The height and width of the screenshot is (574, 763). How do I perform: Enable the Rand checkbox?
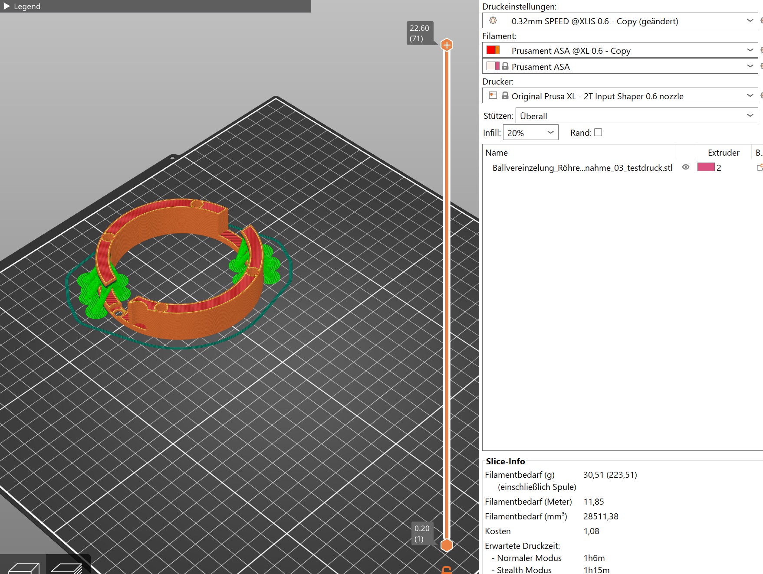(x=598, y=132)
